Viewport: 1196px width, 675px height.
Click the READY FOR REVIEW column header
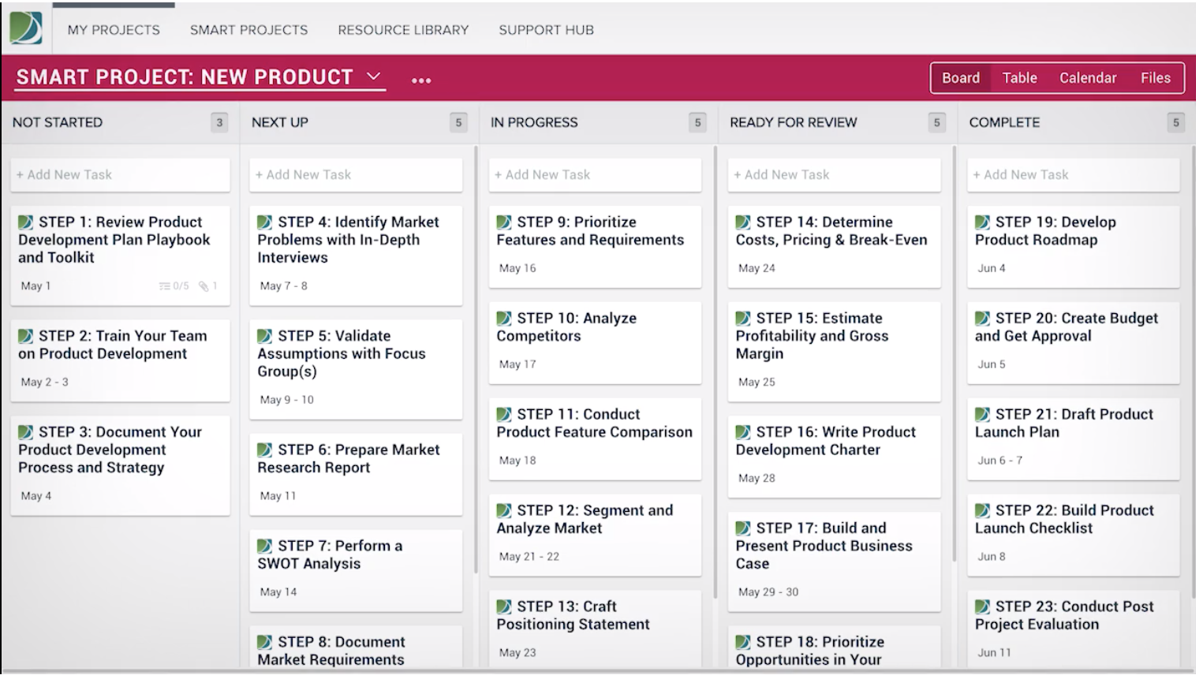tap(793, 122)
